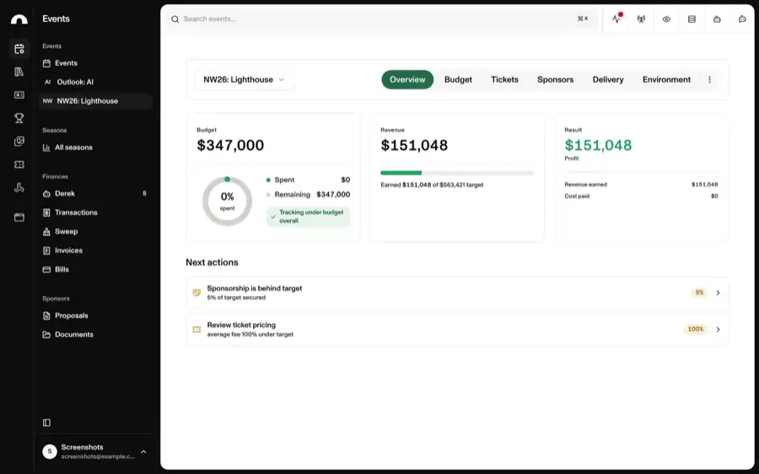Toggle the eye visibility icon in top bar
The height and width of the screenshot is (474, 759).
pyautogui.click(x=666, y=19)
